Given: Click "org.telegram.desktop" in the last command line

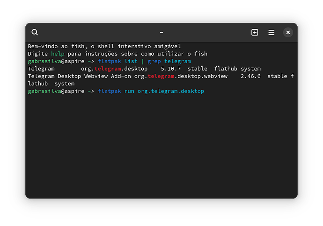Looking at the screenshot, I should pyautogui.click(x=171, y=91).
